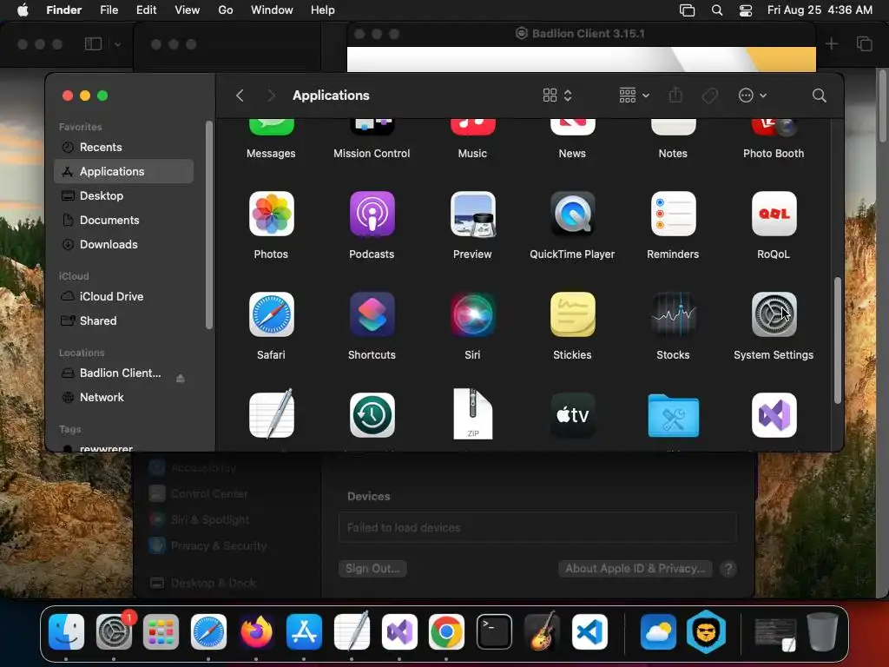Select the Preview app icon
The width and height of the screenshot is (889, 667).
tap(473, 214)
